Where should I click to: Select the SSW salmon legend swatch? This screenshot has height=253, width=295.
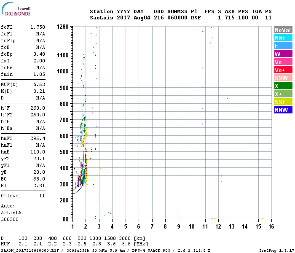coord(283,78)
